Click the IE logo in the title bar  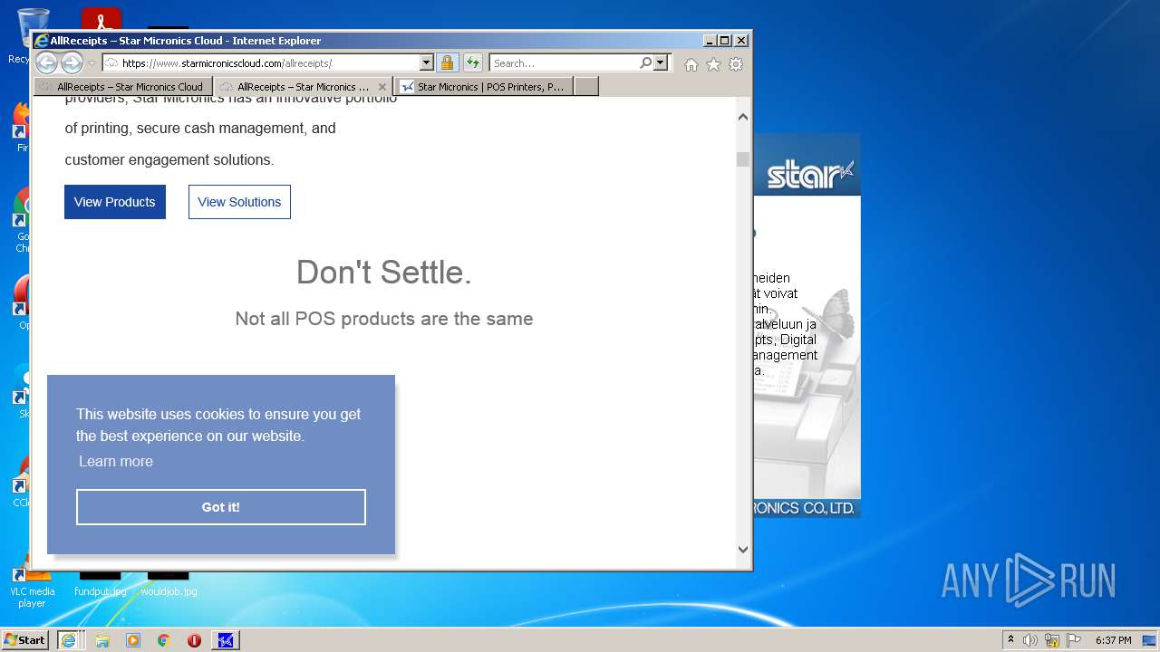[41, 41]
